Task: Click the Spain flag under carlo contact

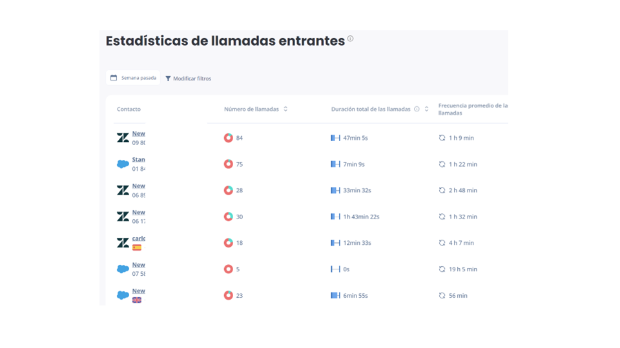Action: point(137,247)
